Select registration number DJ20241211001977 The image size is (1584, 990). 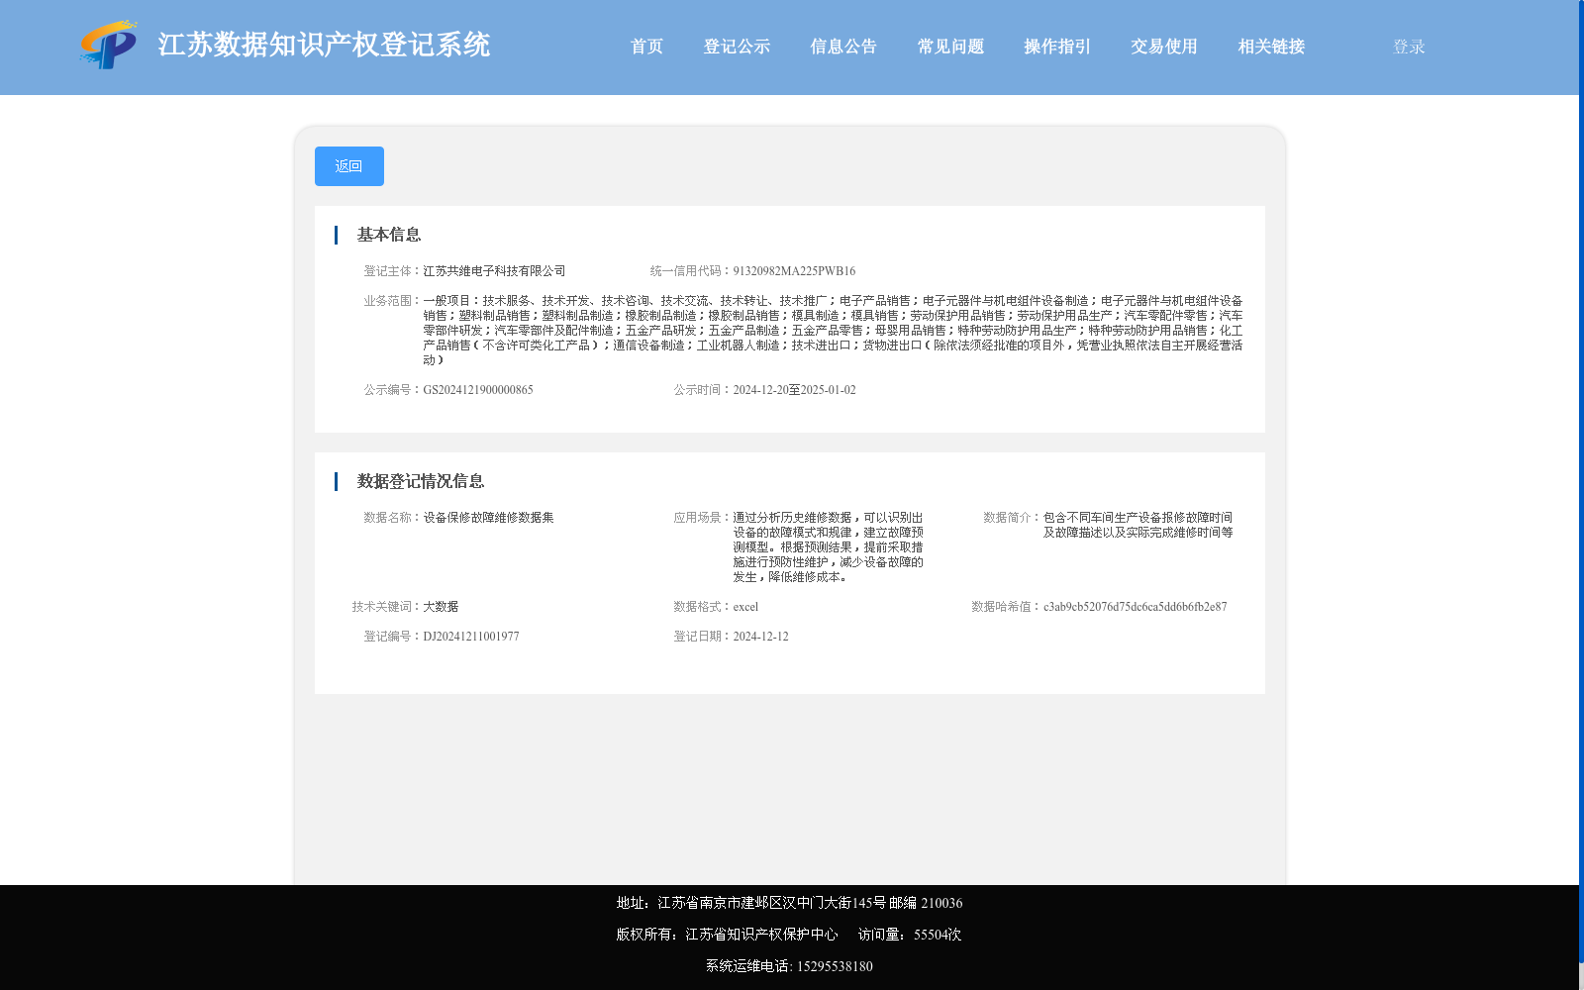coord(471,637)
